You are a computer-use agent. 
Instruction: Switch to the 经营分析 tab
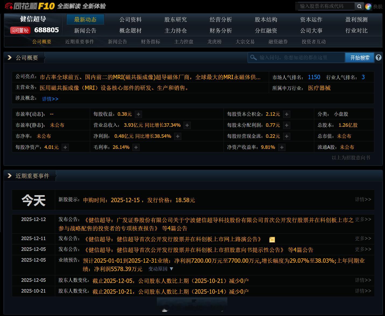[x=221, y=19]
